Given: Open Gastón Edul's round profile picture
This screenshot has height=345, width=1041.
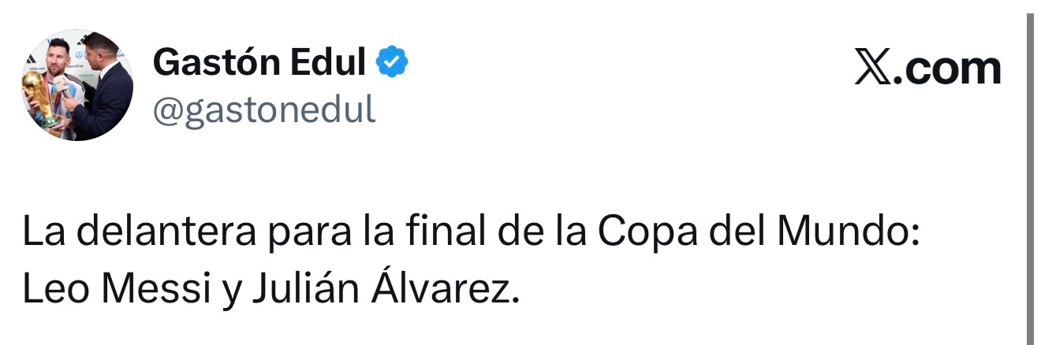Looking at the screenshot, I should click(76, 85).
